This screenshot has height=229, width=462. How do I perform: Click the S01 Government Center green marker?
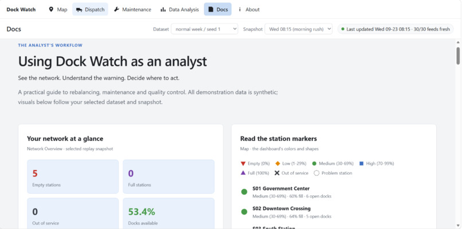pyautogui.click(x=244, y=192)
